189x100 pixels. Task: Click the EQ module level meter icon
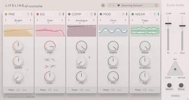tap(64, 14)
